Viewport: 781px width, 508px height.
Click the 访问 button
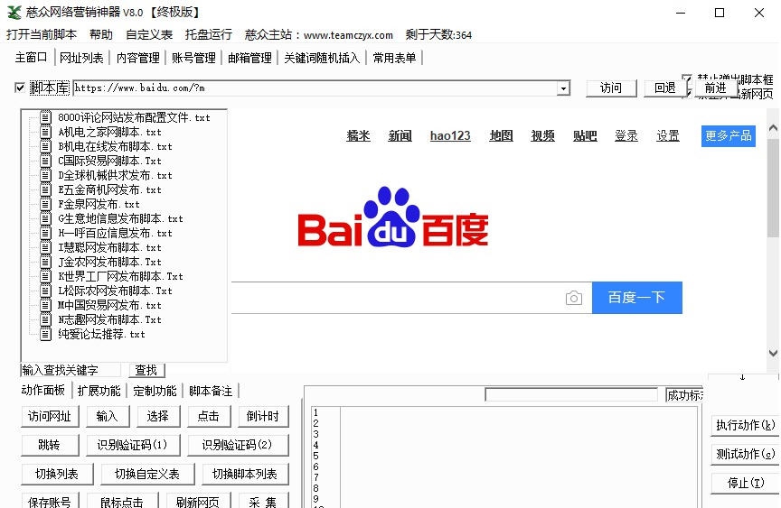coord(611,88)
